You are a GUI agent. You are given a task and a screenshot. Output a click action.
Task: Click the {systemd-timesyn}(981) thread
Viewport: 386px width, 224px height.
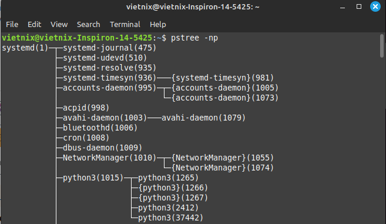coord(223,78)
